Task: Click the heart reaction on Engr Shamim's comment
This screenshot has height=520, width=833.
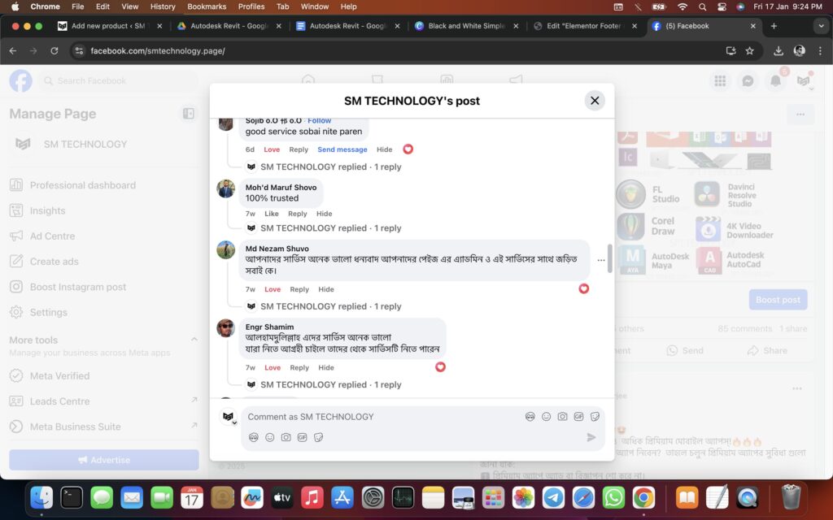Action: tap(440, 367)
